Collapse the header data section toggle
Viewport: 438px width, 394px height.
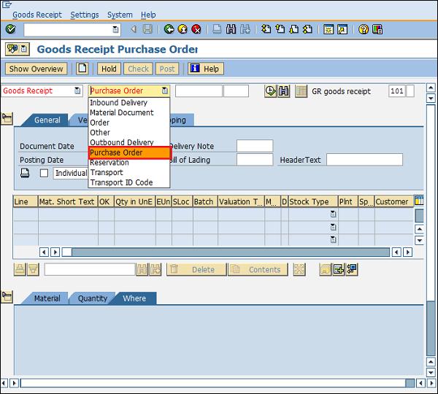point(7,117)
